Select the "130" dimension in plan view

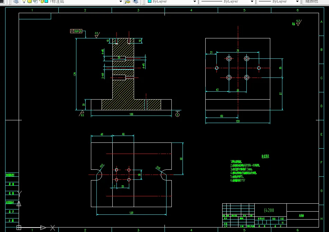pos(131,213)
